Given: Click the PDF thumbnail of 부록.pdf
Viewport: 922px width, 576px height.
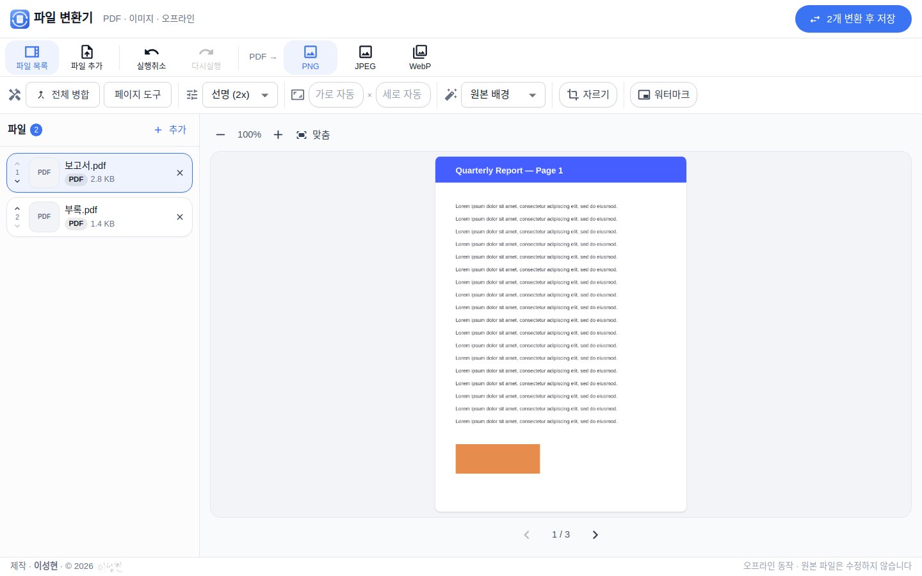Looking at the screenshot, I should coord(44,217).
